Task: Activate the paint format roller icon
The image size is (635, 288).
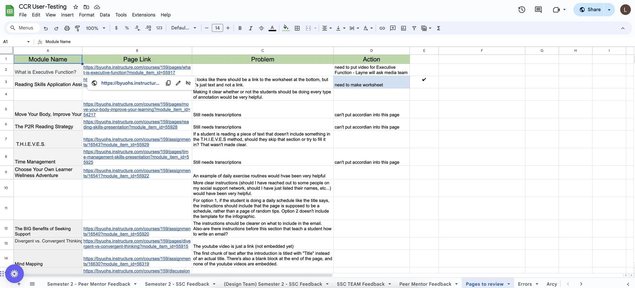Action: pyautogui.click(x=77, y=28)
